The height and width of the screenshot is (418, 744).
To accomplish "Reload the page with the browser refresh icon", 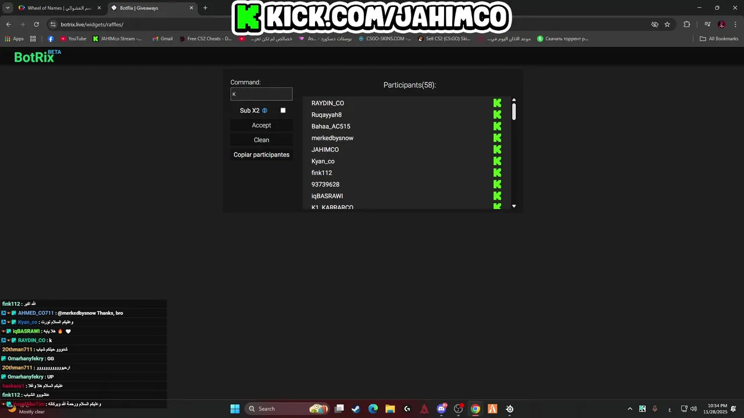I will 36,24.
